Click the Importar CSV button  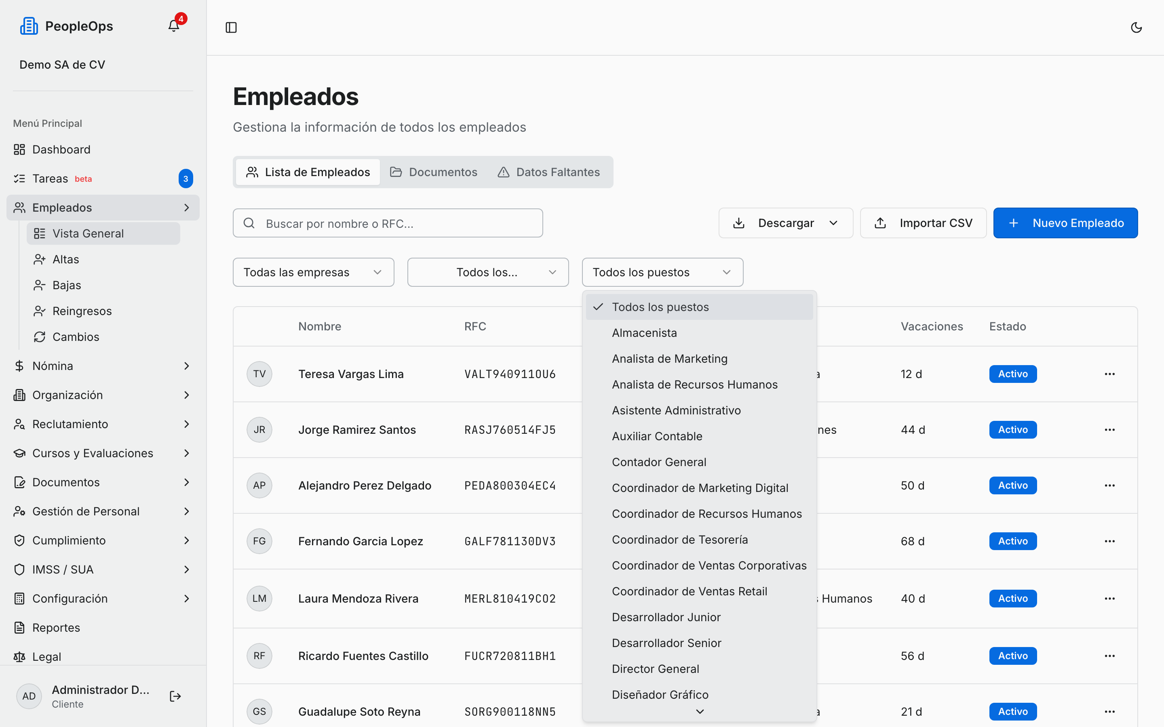(x=923, y=223)
